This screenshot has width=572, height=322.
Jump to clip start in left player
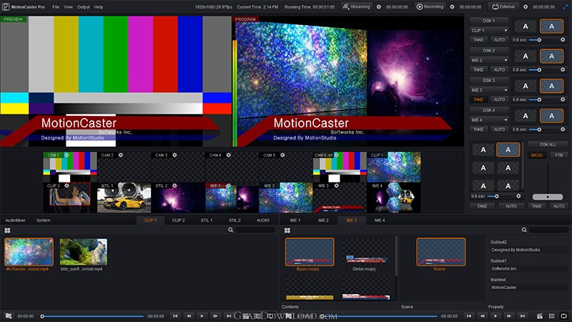point(175,316)
